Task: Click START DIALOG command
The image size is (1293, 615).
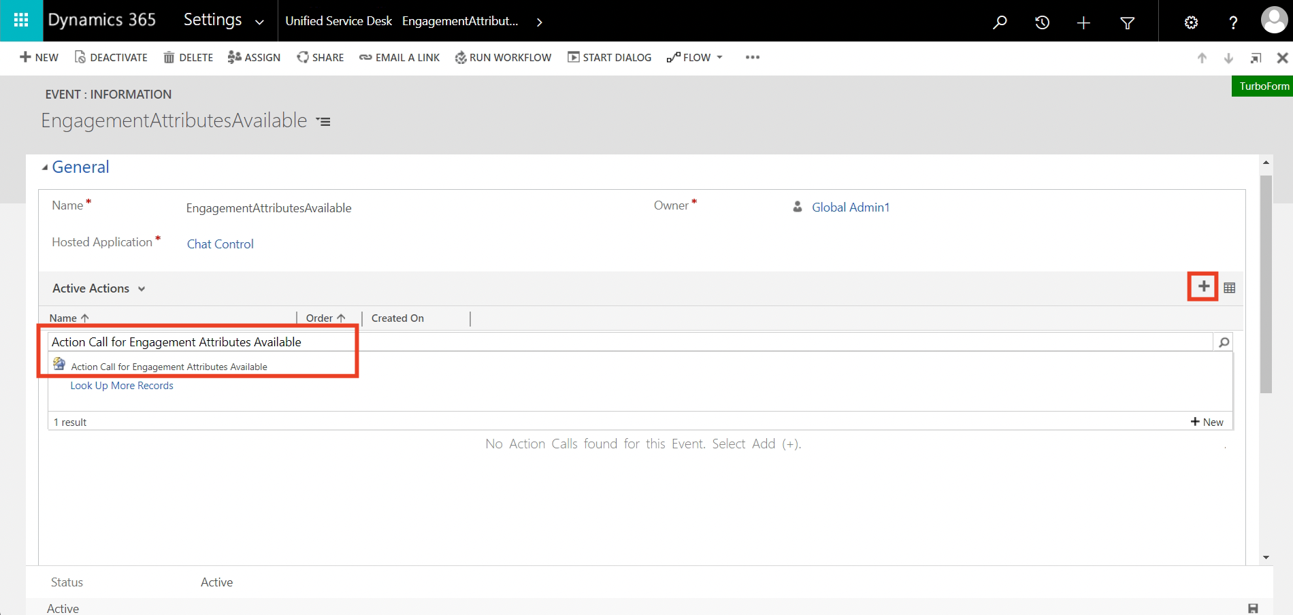Action: [x=610, y=57]
